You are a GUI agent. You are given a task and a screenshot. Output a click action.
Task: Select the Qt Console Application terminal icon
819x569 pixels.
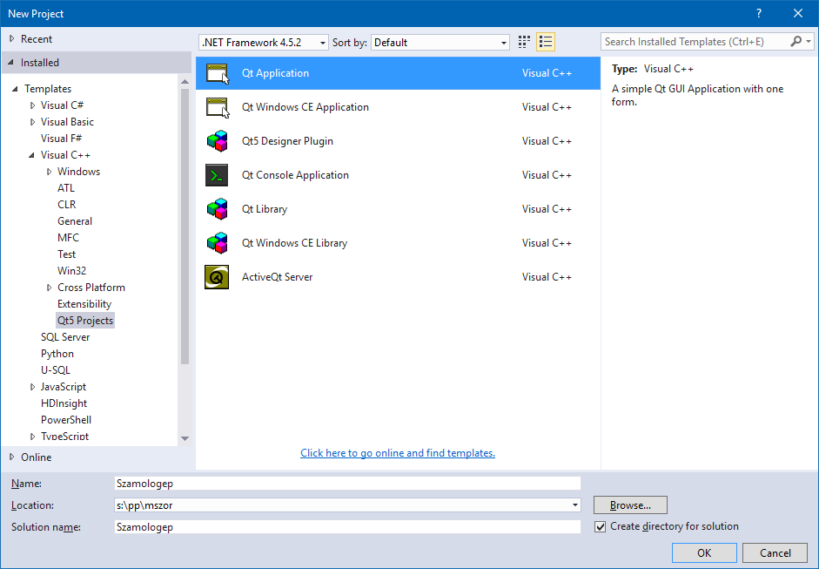point(217,175)
